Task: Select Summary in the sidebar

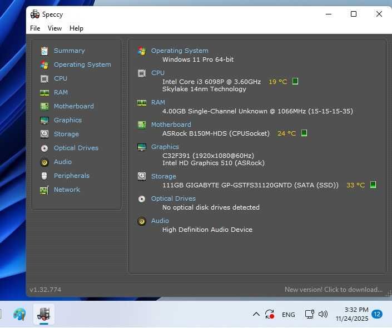Action: 70,51
